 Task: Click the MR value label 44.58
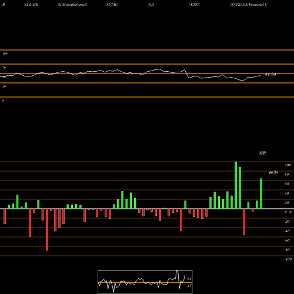273,172
